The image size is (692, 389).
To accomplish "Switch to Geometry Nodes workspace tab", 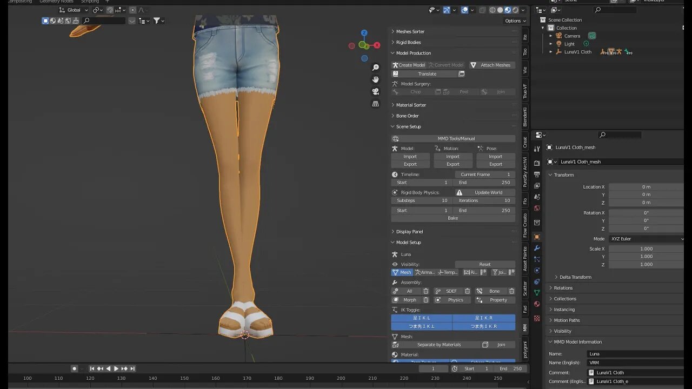I will point(56,2).
